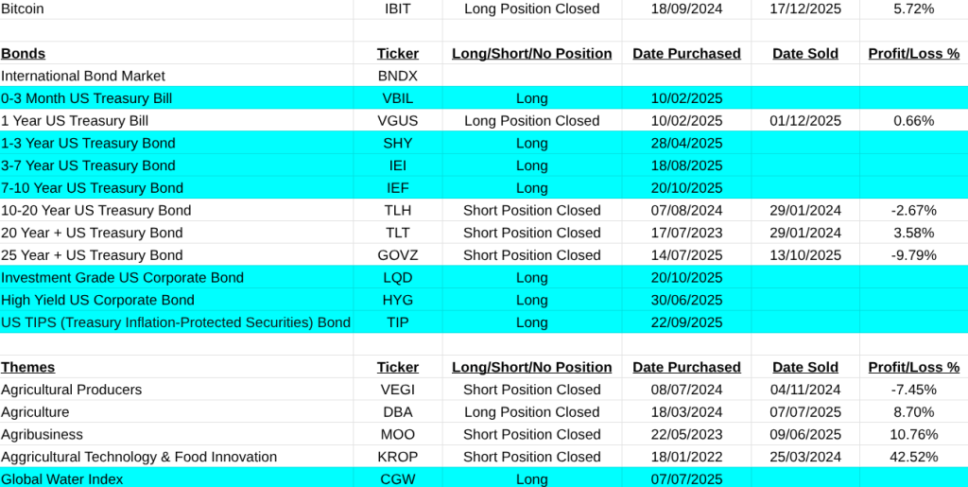
Task: Click the 7-10 Year US Treasury Bond cell
Action: tap(93, 188)
